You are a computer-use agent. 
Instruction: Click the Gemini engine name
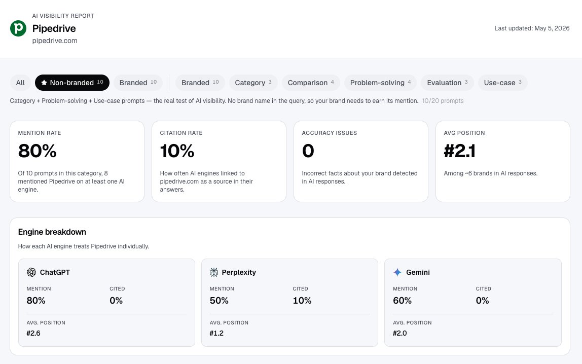click(418, 272)
